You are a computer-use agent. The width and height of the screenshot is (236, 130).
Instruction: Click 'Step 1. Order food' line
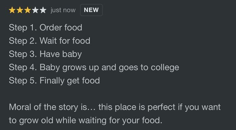(x=46, y=28)
